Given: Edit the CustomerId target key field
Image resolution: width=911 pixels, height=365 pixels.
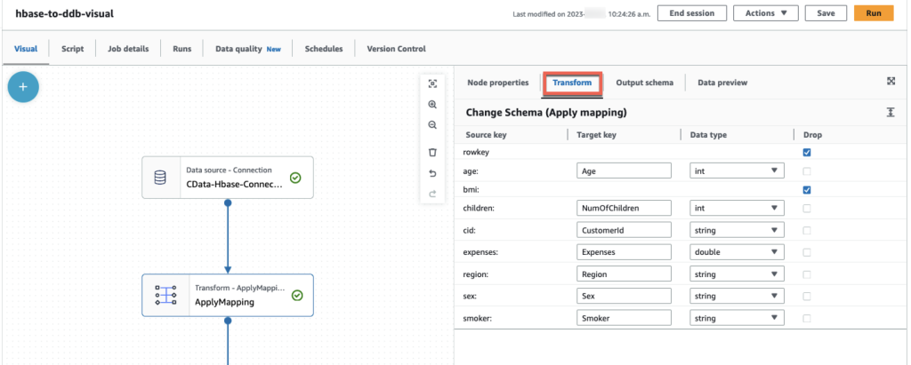Looking at the screenshot, I should pos(624,230).
